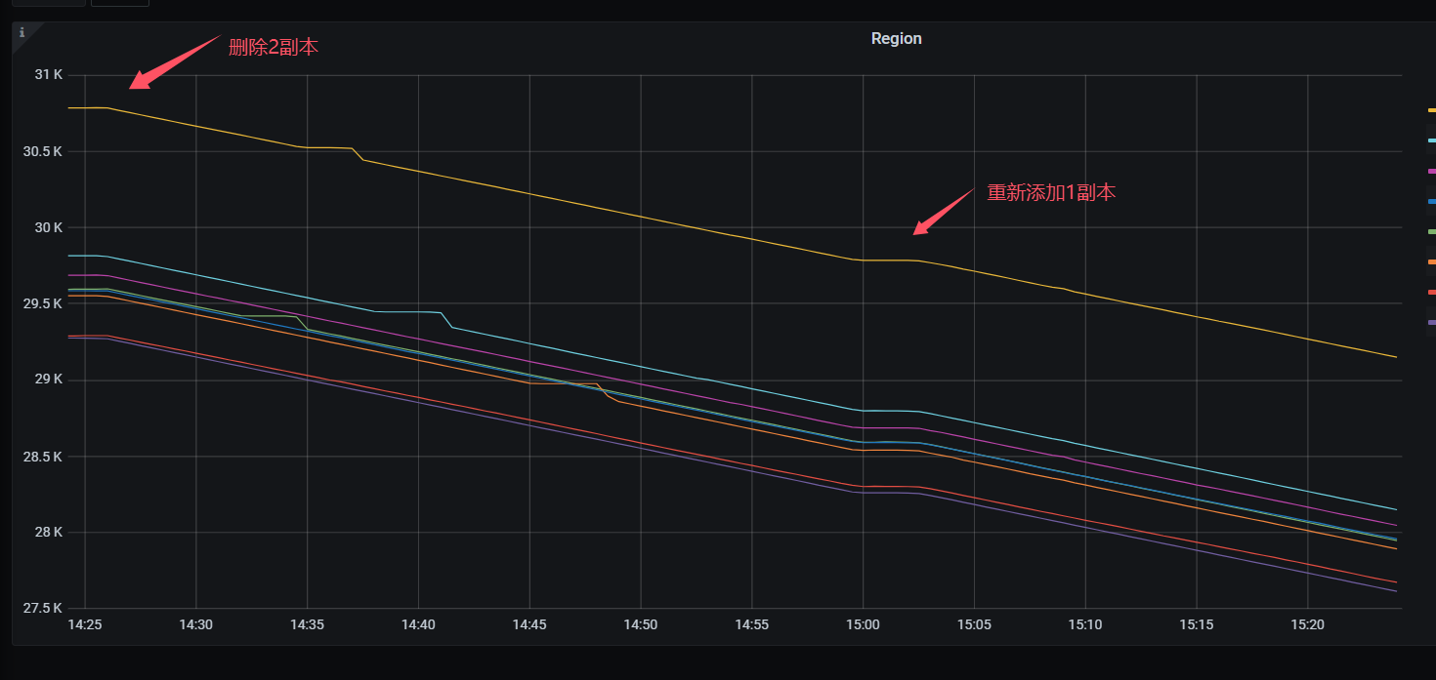Click the 31 K y-axis label
Screen dimensions: 1436x680
click(49, 75)
